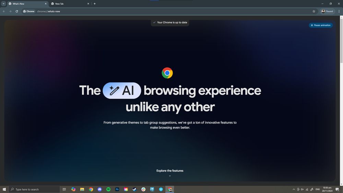Minimize the Chrome window

[322, 4]
